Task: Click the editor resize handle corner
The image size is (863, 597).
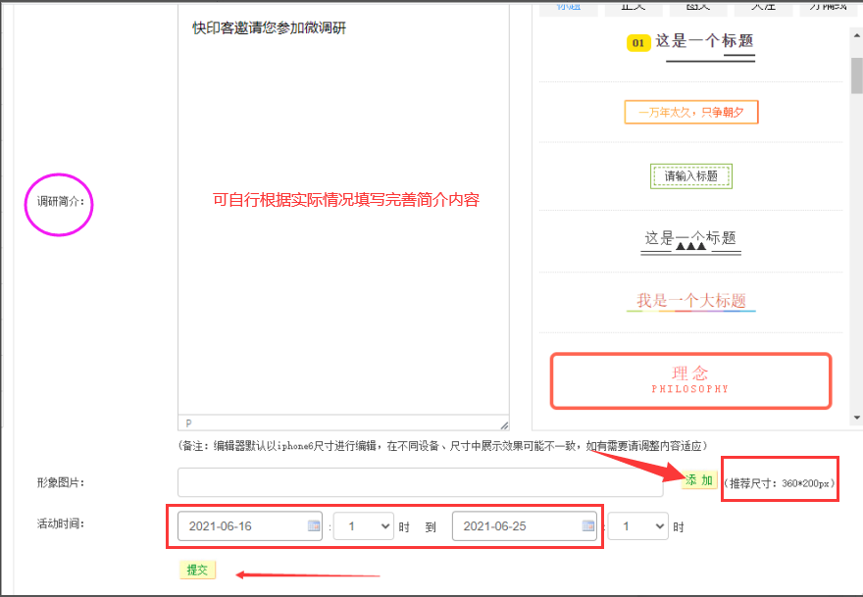Action: [x=504, y=424]
